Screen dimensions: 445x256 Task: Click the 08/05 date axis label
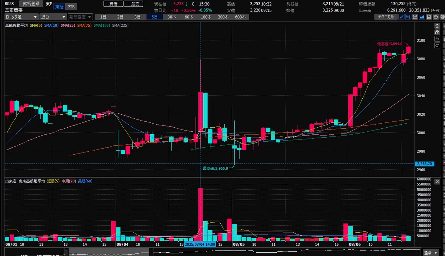[x=238, y=245]
